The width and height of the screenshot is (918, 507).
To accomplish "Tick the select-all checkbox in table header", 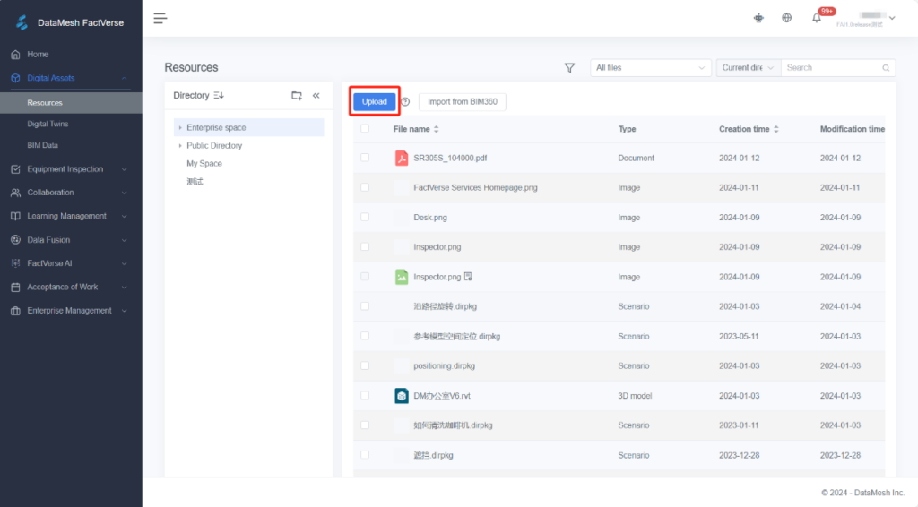I will click(365, 129).
